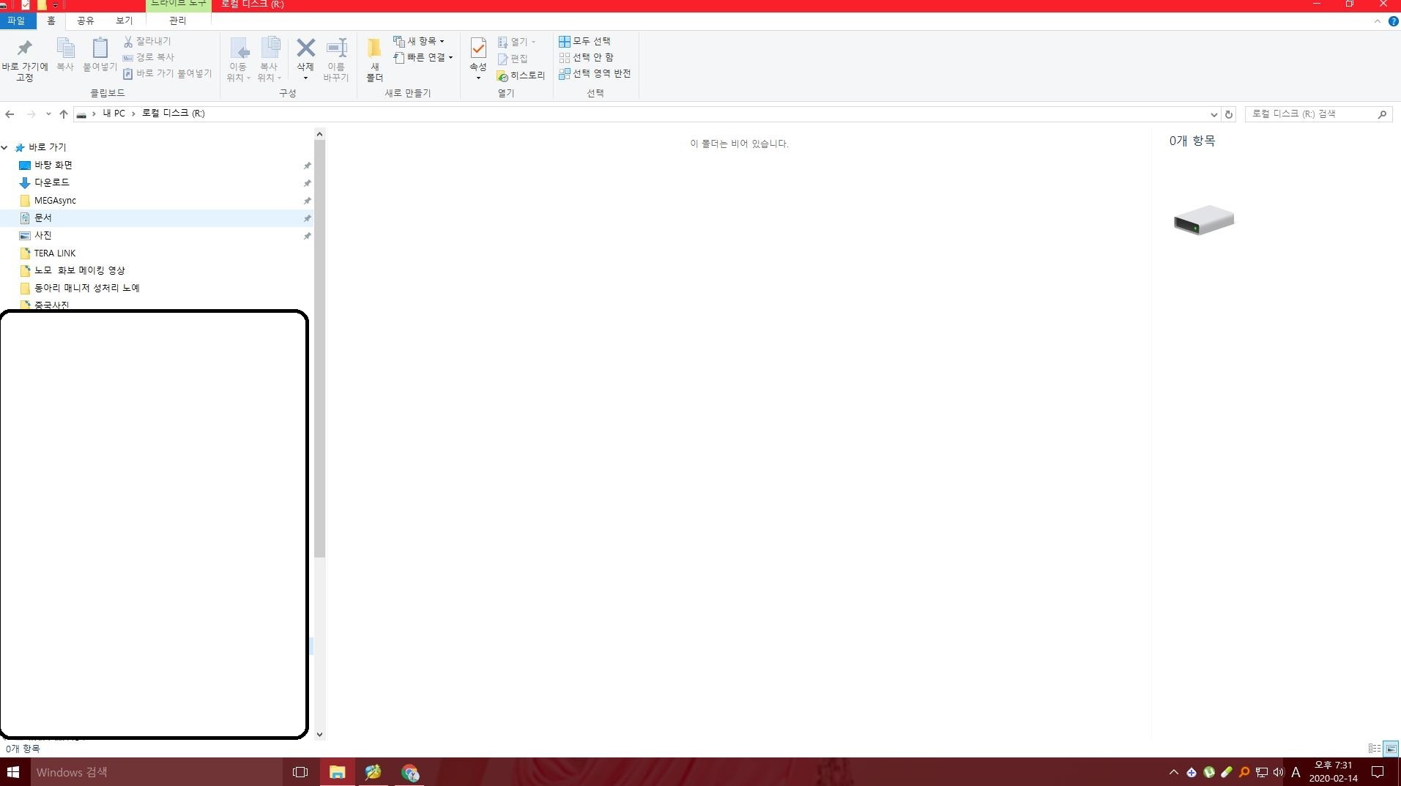The width and height of the screenshot is (1401, 786).
Task: Refresh the folder with the refresh icon
Action: pyautogui.click(x=1229, y=114)
